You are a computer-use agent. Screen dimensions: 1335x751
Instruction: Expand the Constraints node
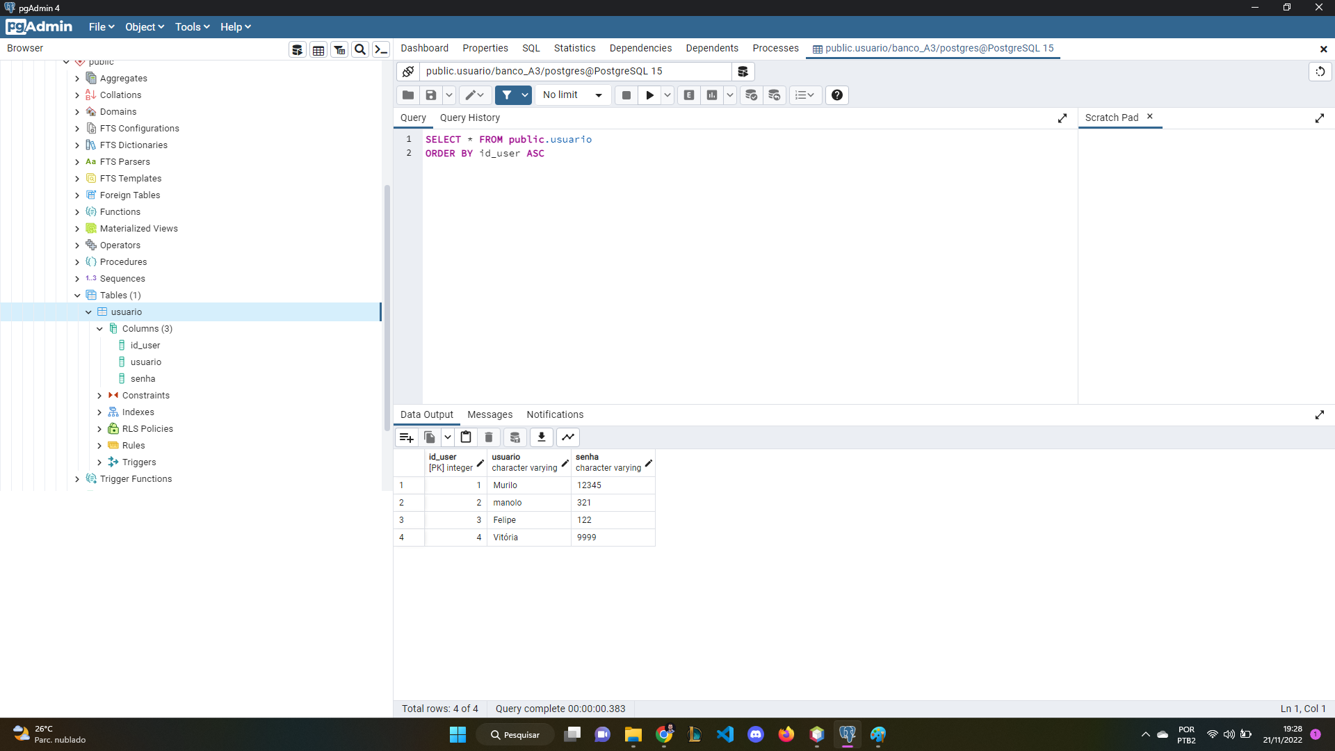(x=99, y=395)
